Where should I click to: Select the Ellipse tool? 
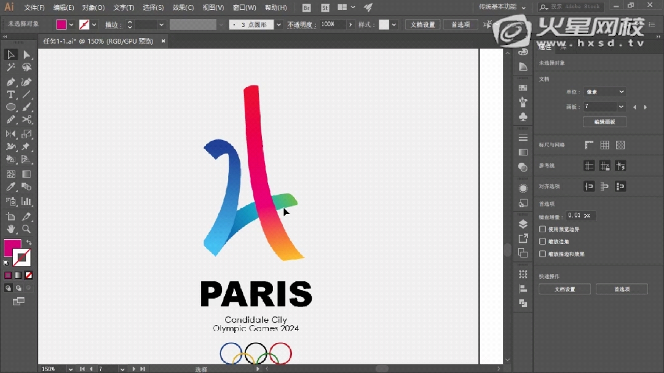point(10,107)
